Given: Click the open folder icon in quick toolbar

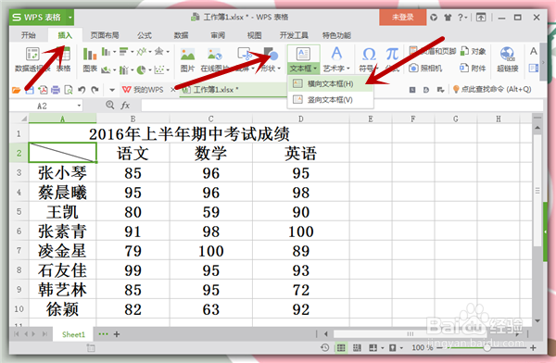Looking at the screenshot, I should click(17, 90).
